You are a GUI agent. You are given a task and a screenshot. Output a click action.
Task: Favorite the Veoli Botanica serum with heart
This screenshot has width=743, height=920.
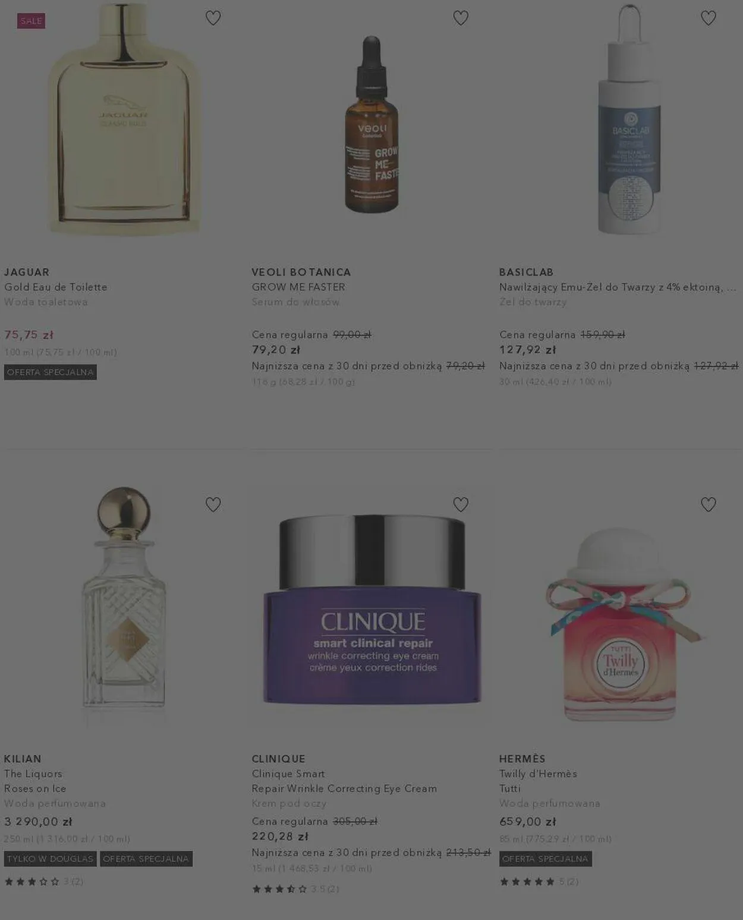(461, 18)
